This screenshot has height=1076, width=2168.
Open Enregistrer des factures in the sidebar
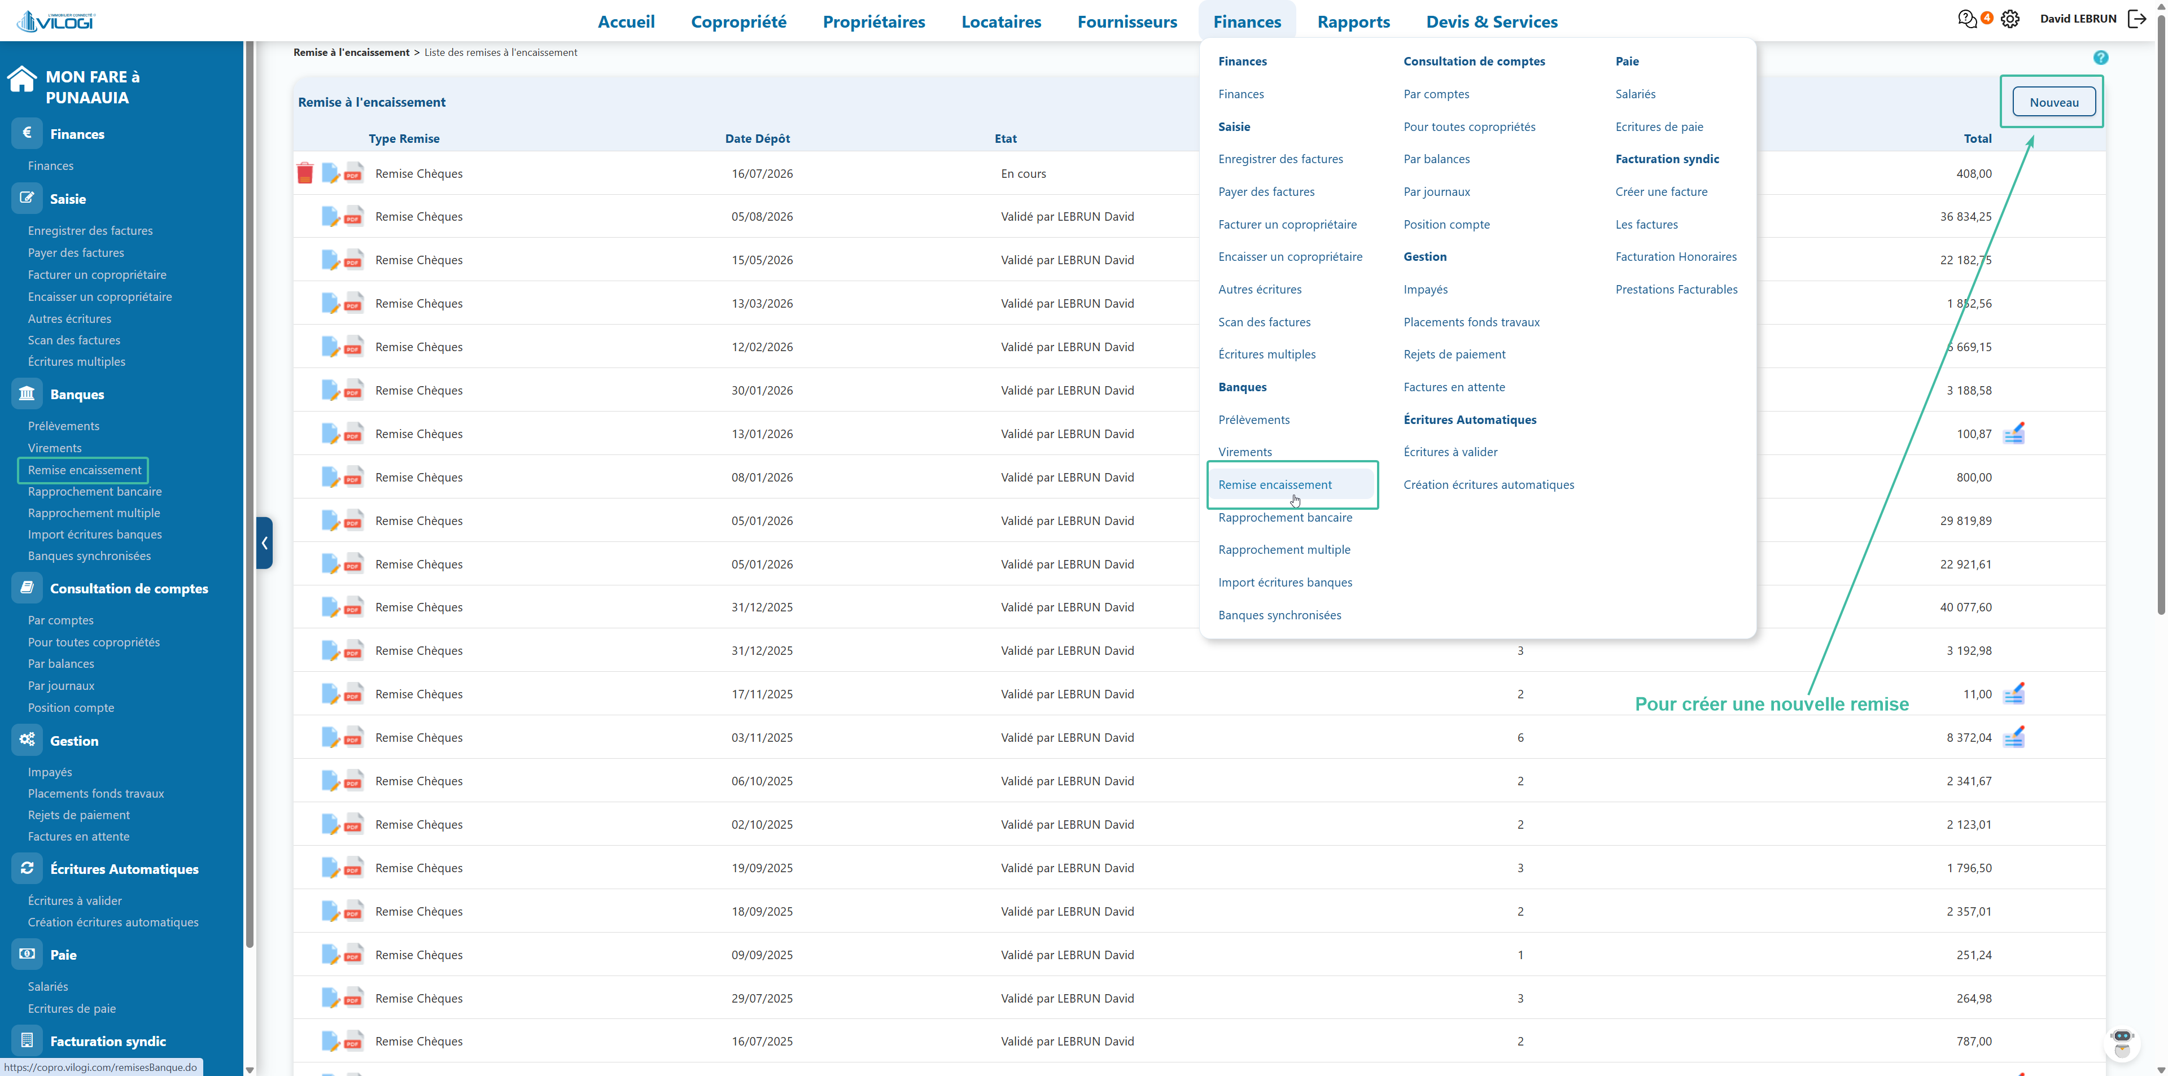tap(90, 230)
